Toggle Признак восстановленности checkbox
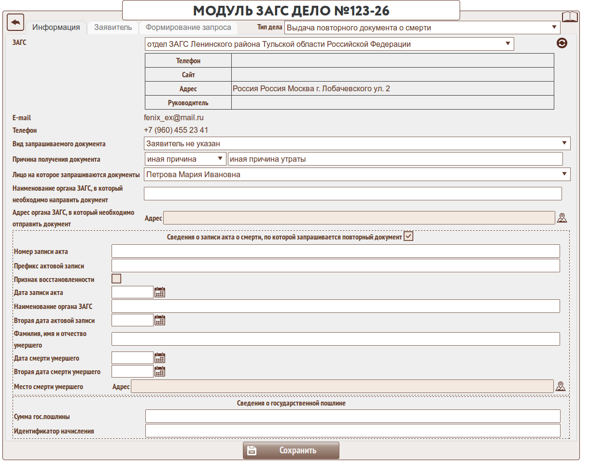The width and height of the screenshot is (590, 463). [x=116, y=279]
